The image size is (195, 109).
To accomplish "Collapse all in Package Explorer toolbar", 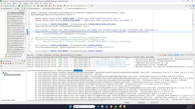I will [x=20, y=11].
